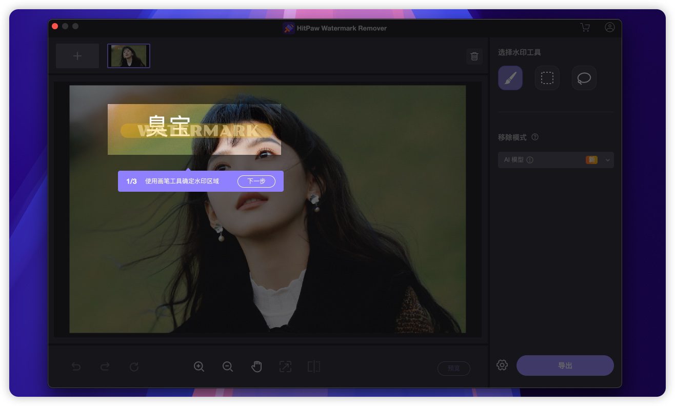Fit image to window icon
Viewport: 675px width, 406px height.
click(285, 367)
